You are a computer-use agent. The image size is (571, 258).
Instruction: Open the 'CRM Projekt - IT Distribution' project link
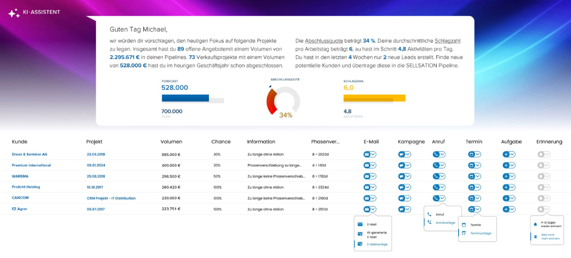[x=111, y=198]
